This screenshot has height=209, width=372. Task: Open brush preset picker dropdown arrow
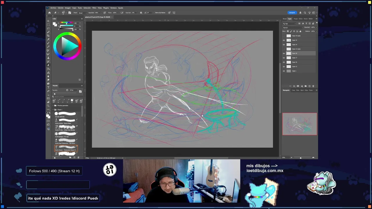tap(66, 13)
